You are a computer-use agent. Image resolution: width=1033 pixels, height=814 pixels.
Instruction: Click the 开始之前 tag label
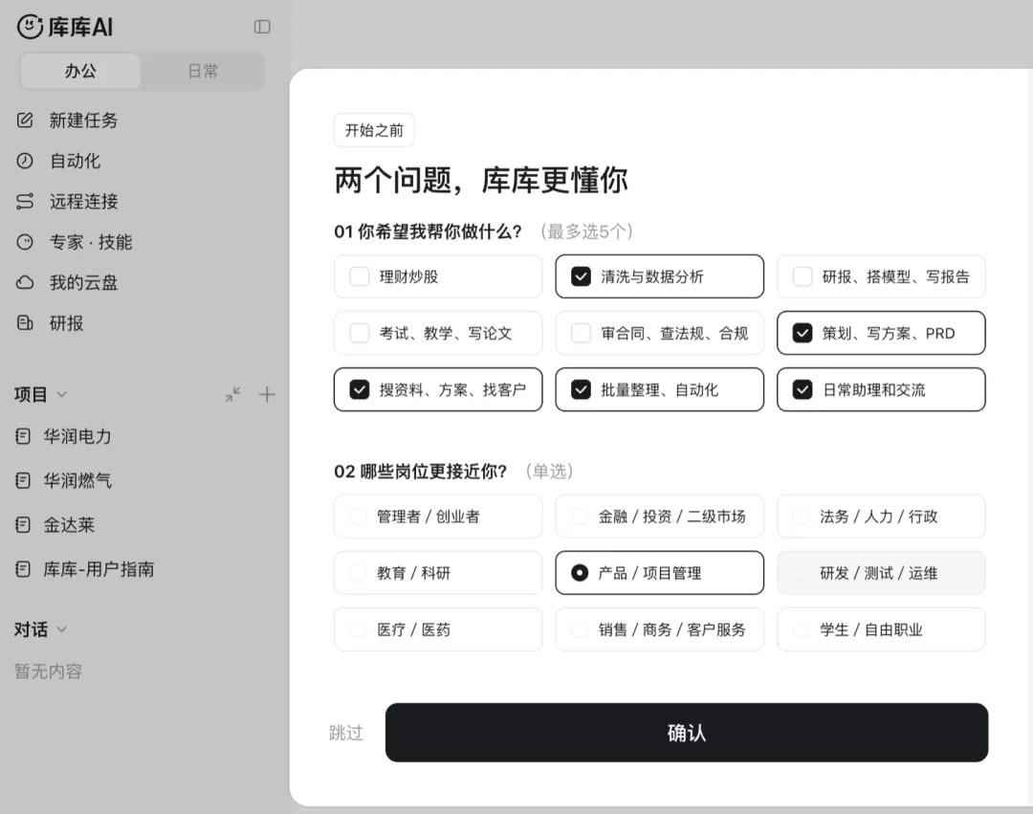[x=374, y=130]
